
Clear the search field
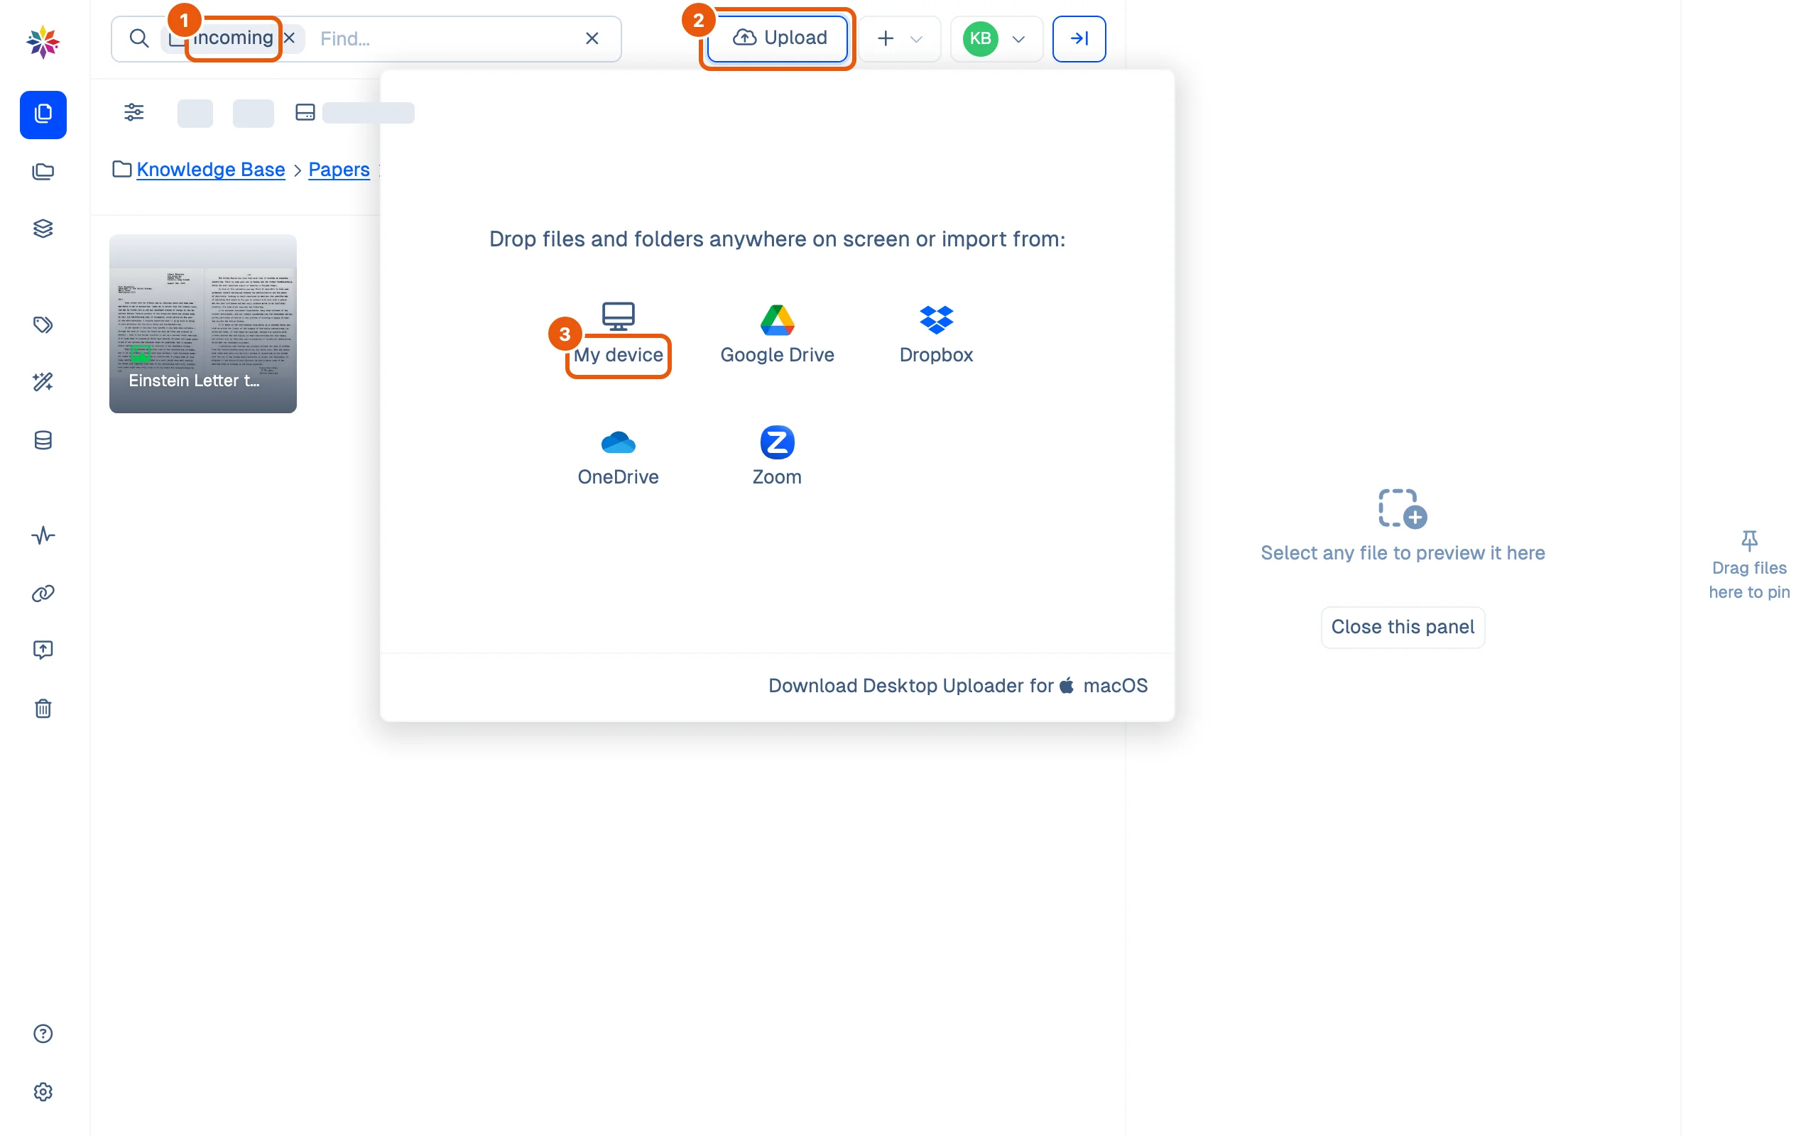coord(592,38)
